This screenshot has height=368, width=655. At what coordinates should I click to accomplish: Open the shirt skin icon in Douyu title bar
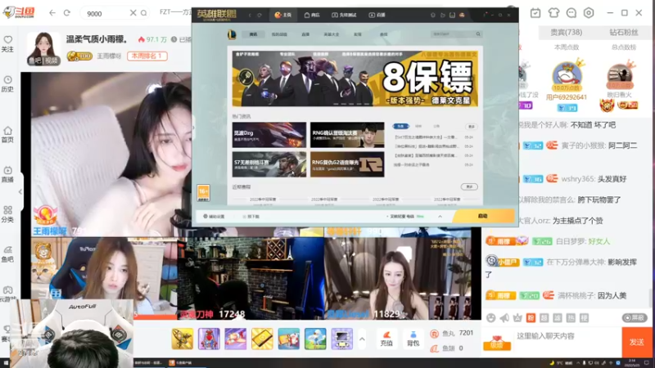coord(553,13)
